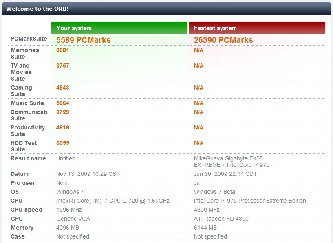
Task: Click the Productivity Suite score 4616
Action: coord(62,127)
